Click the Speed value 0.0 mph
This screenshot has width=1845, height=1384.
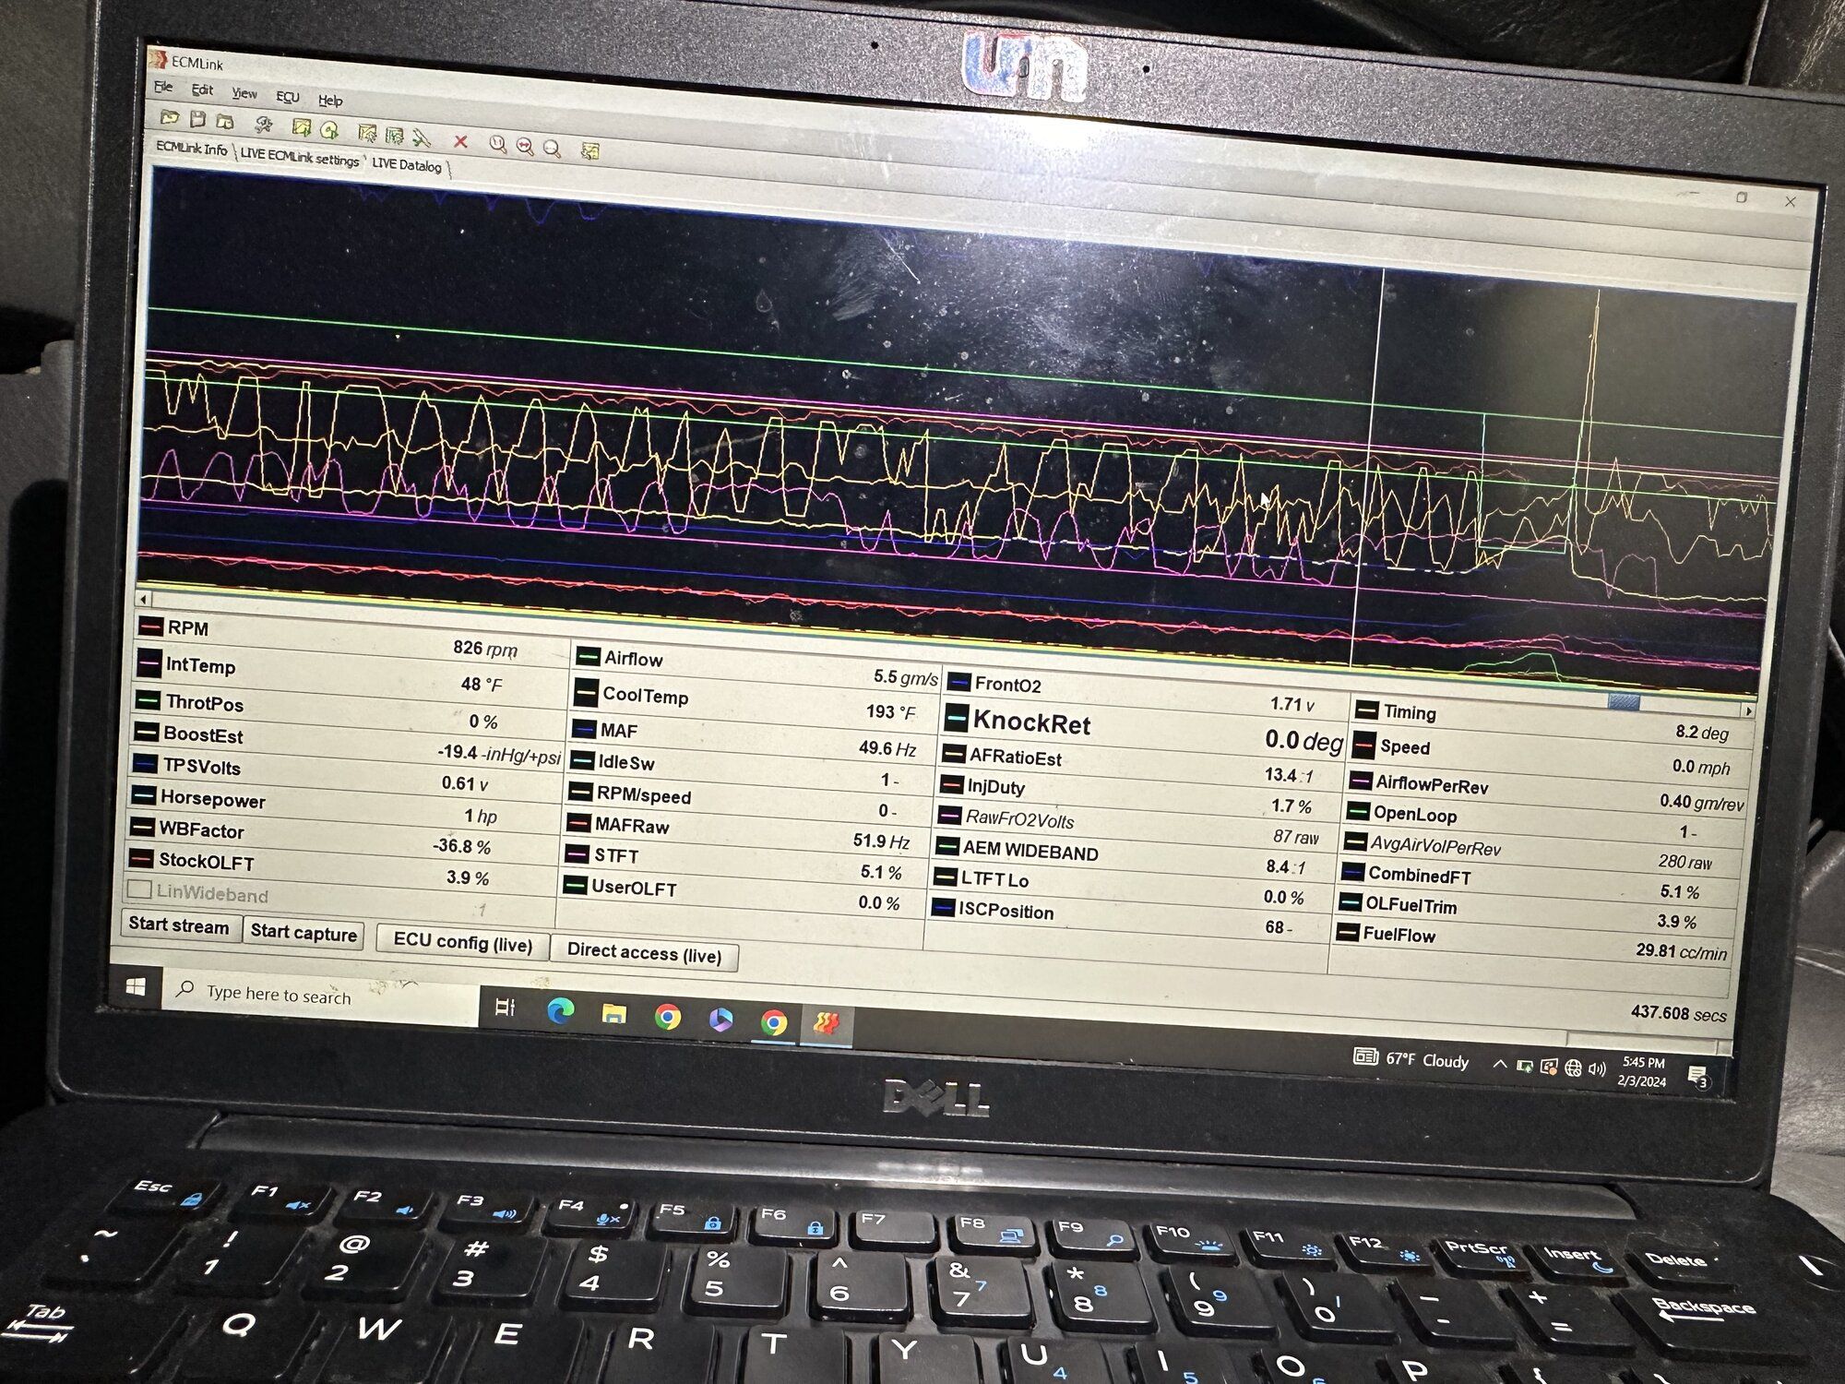(1701, 767)
